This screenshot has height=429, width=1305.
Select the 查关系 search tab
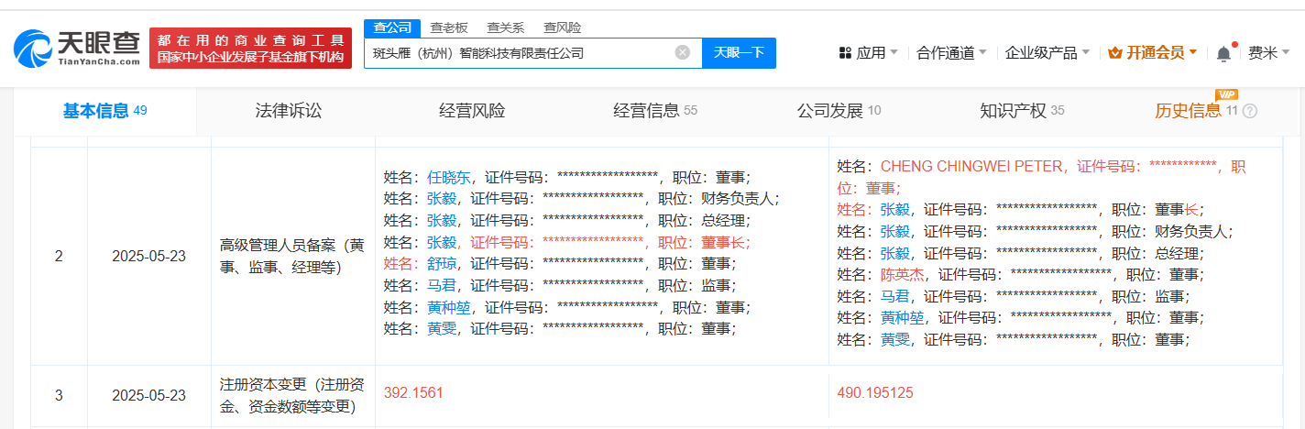coord(505,27)
